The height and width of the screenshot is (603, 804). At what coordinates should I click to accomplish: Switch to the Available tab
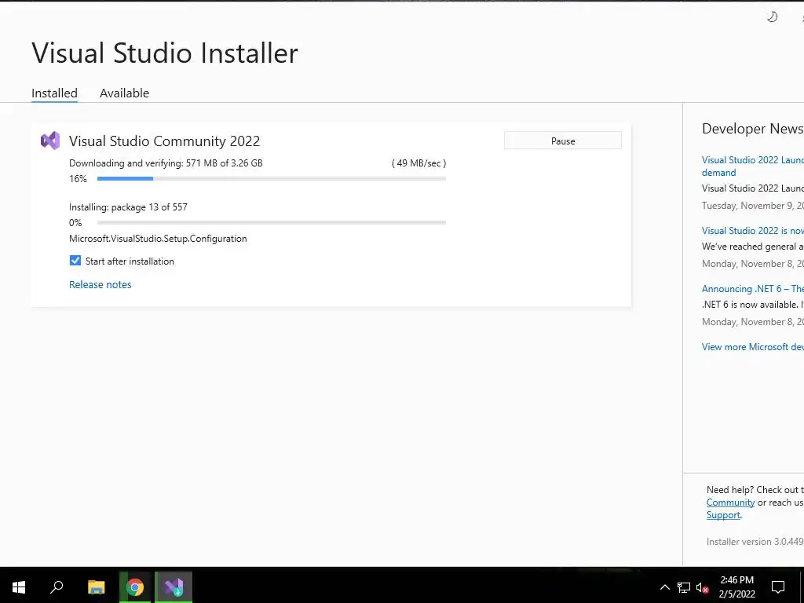pos(125,93)
